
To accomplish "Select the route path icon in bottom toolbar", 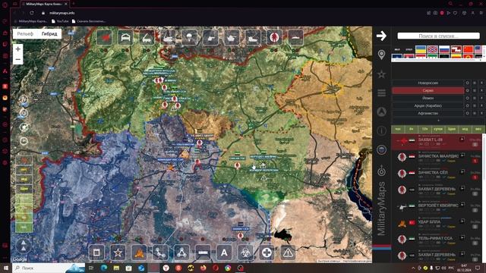I will click(x=160, y=253).
